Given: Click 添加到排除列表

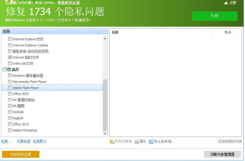Looking at the screenshot, I should 230,141.
